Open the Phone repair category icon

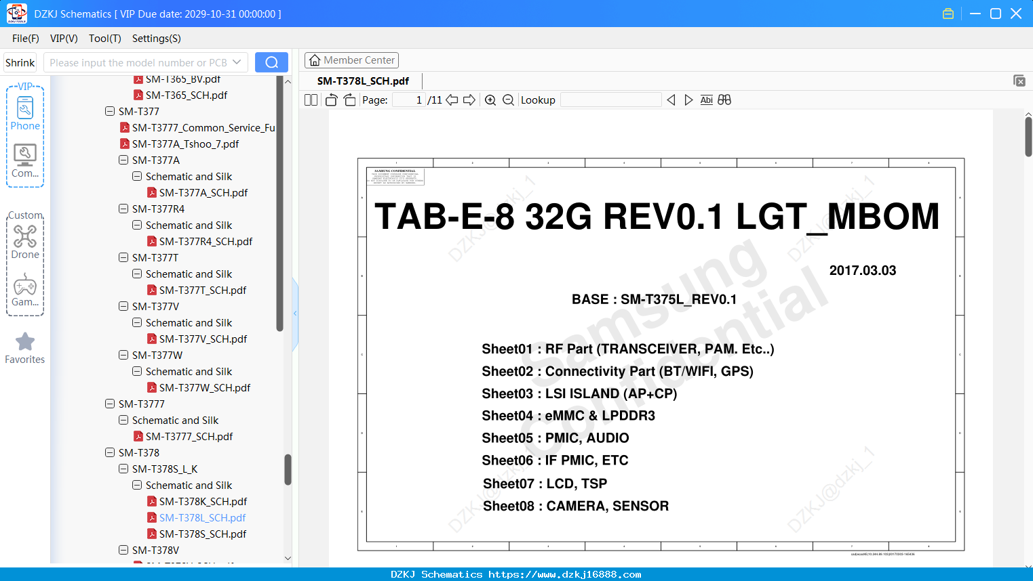click(25, 108)
